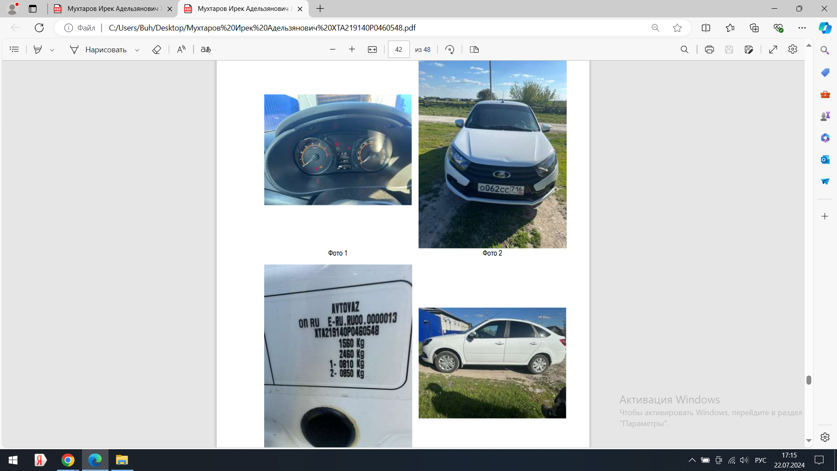Open Microsoft 365 in sidebar

click(825, 138)
